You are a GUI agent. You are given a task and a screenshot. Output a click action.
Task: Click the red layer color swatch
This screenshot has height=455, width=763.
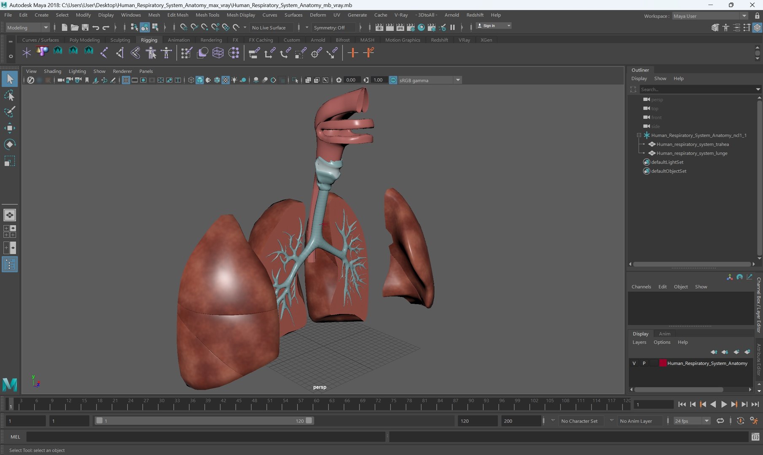pos(663,363)
